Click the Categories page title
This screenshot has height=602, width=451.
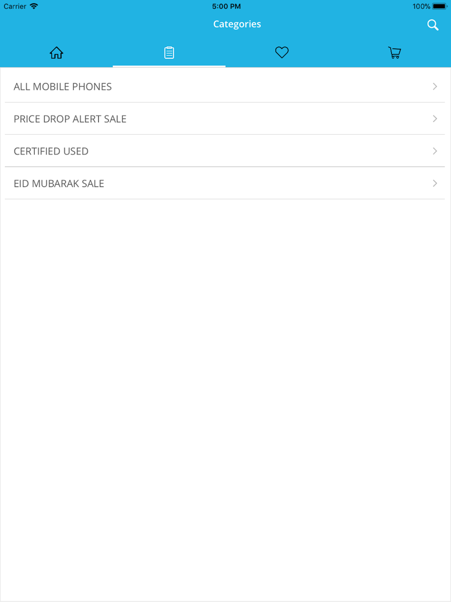[x=237, y=24]
